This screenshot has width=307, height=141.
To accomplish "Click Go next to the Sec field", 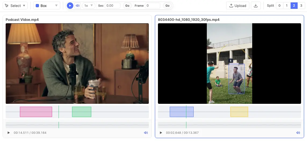I will pyautogui.click(x=127, y=6).
